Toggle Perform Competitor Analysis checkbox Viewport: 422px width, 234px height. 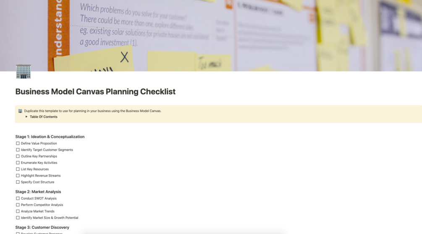(18, 205)
